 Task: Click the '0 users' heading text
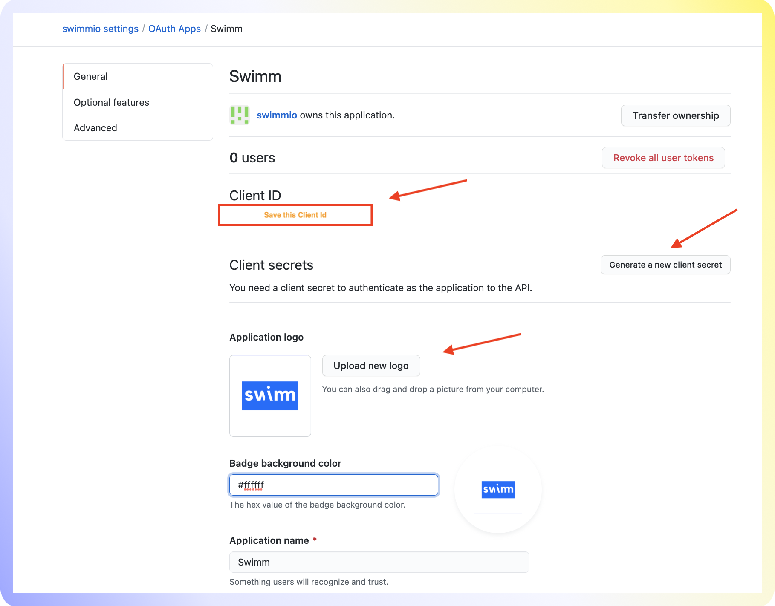[252, 158]
